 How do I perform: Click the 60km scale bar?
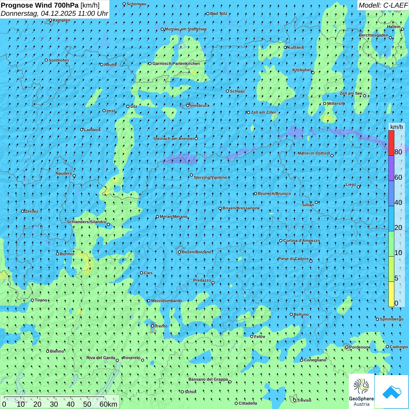[x=60, y=402]
